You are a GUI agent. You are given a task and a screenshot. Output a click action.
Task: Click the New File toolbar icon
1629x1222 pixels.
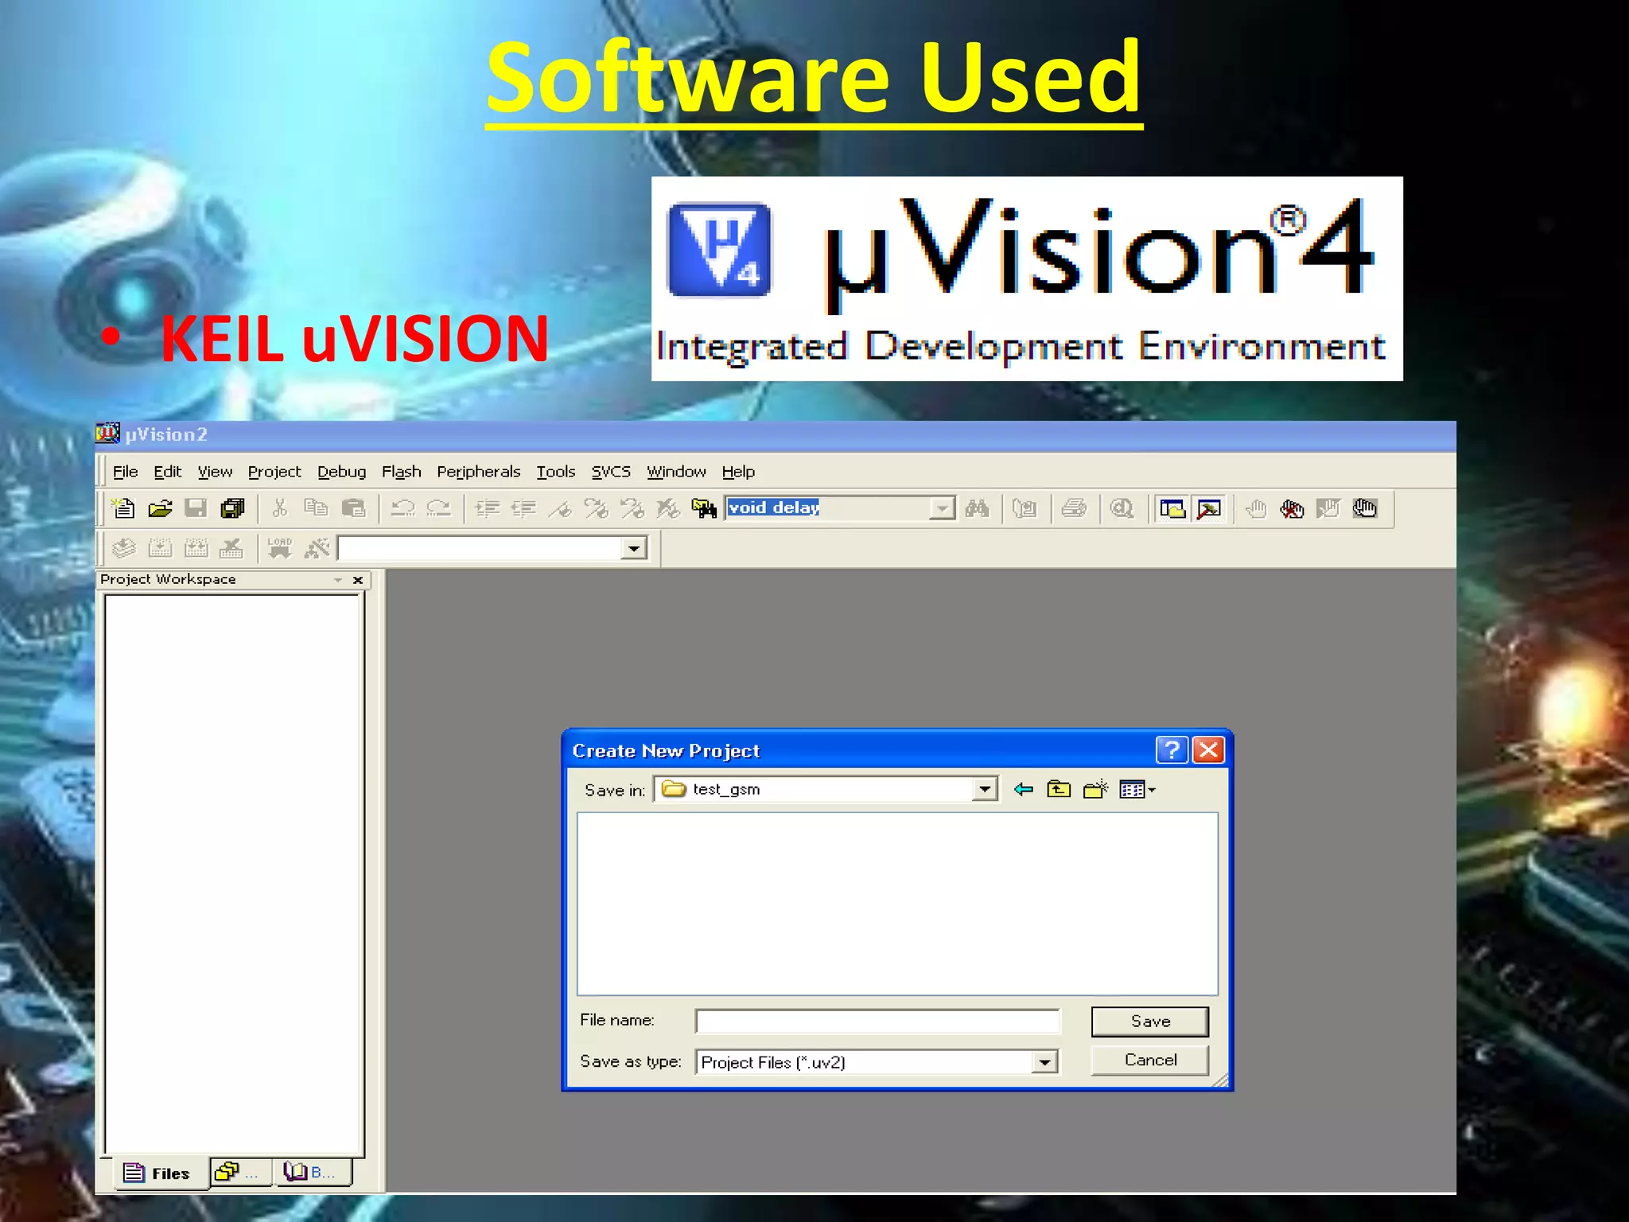click(124, 508)
